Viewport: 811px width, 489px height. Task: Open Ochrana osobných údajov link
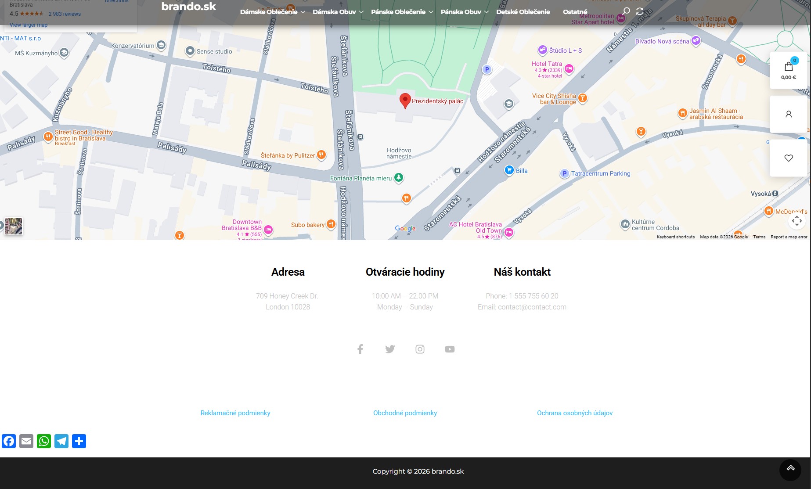click(574, 413)
